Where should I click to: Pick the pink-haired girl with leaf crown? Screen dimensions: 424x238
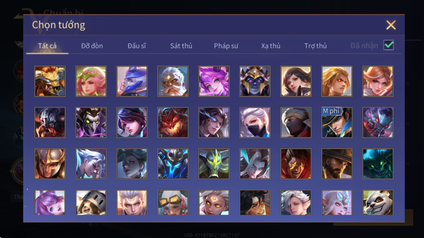point(91,81)
